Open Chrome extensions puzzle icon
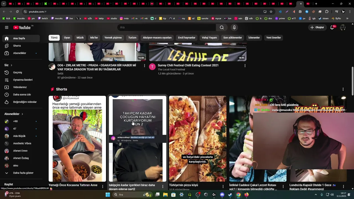Image resolution: width=354 pixels, height=199 pixels. point(327,12)
